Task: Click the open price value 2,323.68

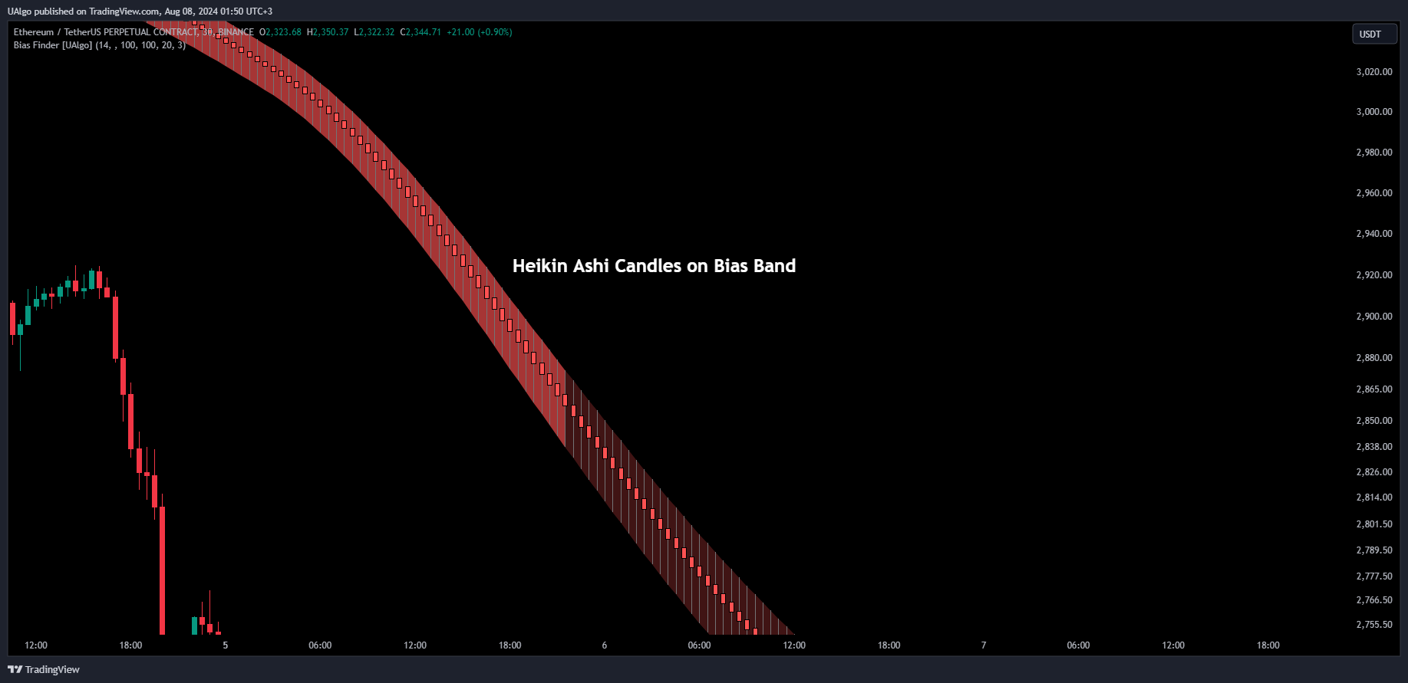Action: tap(283, 32)
